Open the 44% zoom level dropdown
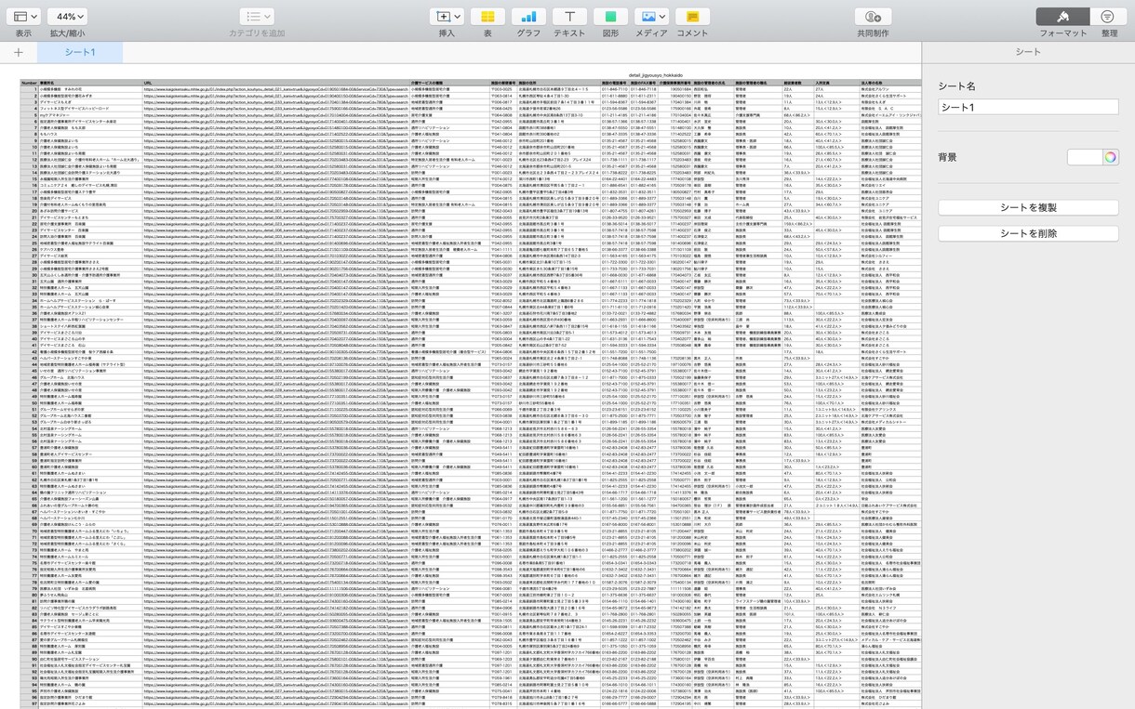1135x709 pixels. pos(67,17)
